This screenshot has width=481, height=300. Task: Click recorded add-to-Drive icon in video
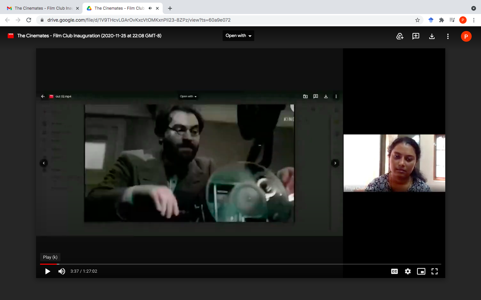pos(305,96)
